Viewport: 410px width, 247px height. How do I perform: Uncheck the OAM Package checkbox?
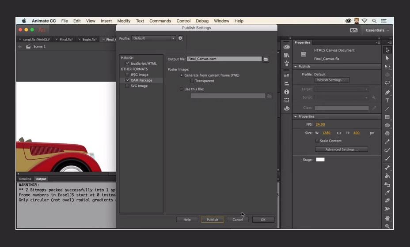coord(127,80)
